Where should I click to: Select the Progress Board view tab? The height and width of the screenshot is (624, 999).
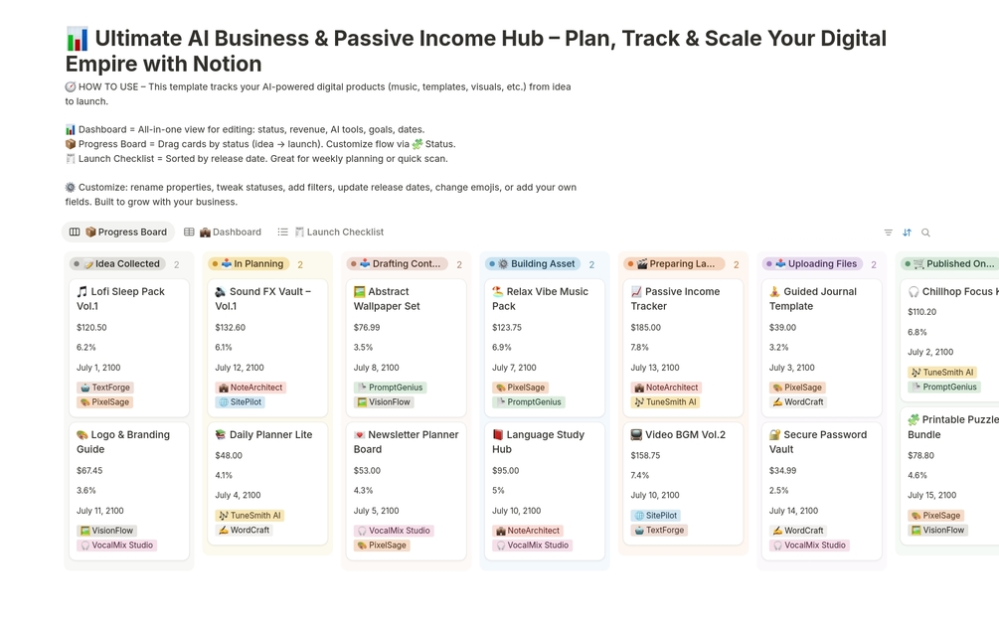click(x=118, y=233)
